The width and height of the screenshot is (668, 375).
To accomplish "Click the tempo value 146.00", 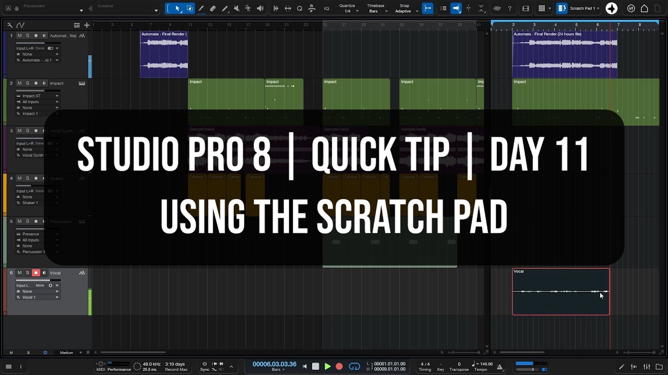I will pos(486,364).
